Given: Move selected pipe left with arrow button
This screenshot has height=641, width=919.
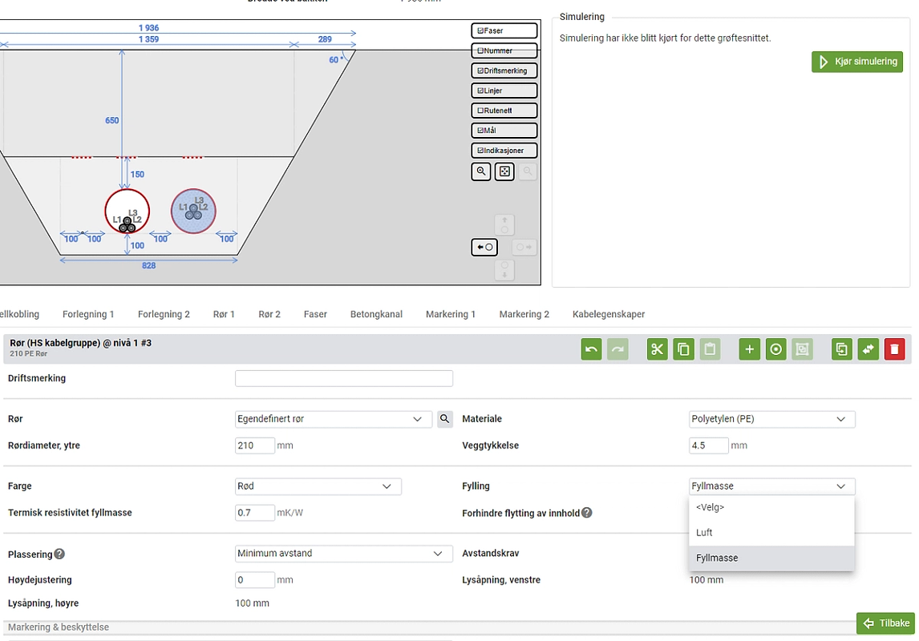Looking at the screenshot, I should click(x=484, y=247).
